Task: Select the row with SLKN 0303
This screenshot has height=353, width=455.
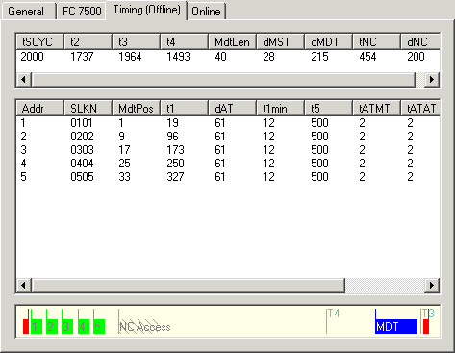Action: click(x=228, y=150)
